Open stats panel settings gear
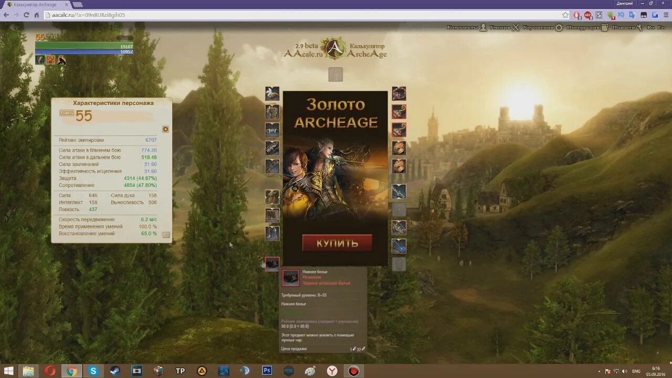This screenshot has width=672, height=378. 165,129
